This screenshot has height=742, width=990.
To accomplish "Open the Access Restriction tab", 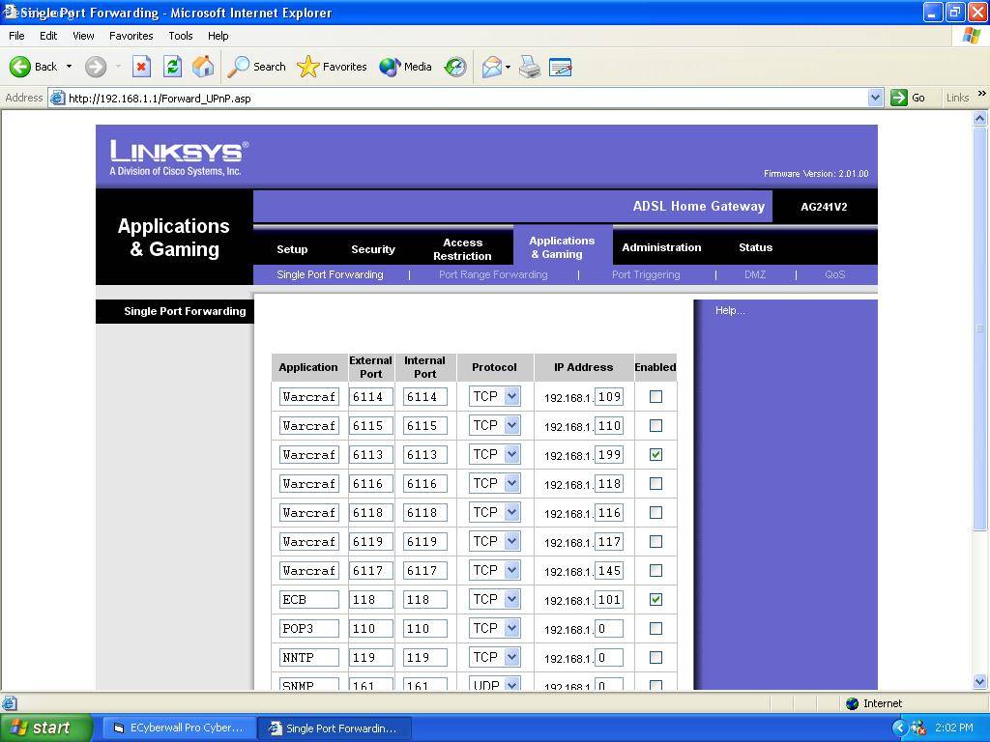I will [x=463, y=249].
